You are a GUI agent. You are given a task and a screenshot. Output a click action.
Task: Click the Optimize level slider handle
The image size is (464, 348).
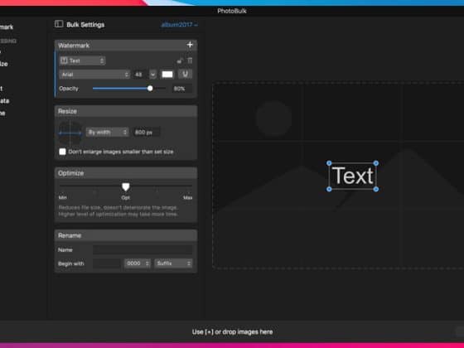pos(125,187)
